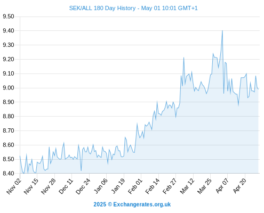The image size is (264, 213).
Task: Select the Mar 25 date label
Action: 205,186
